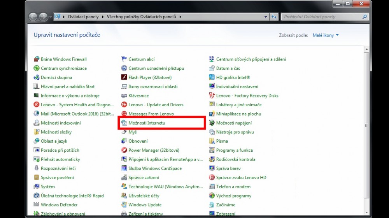Open Možnosti Internetu
The height and width of the screenshot is (218, 389).
pos(147,123)
